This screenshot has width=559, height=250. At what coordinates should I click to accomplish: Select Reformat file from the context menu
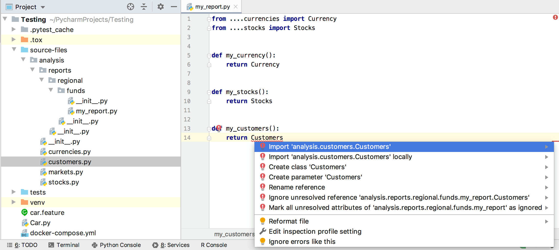(288, 221)
